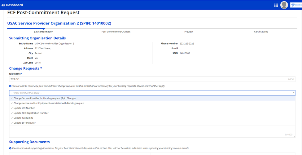Open the Dashboard link
This screenshot has width=302, height=155.
coord(12,5)
